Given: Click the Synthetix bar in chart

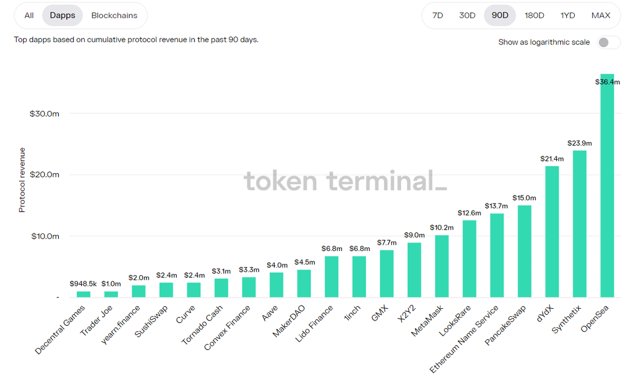Looking at the screenshot, I should [580, 224].
